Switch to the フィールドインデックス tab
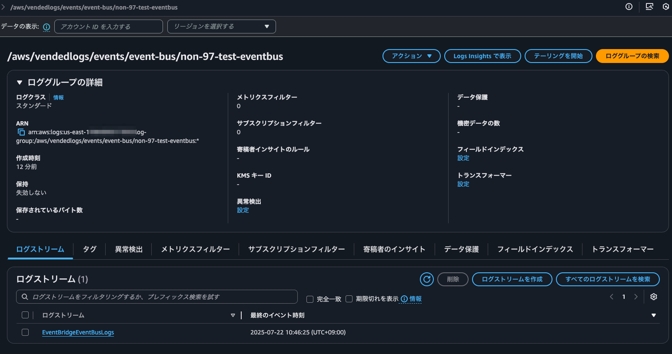This screenshot has height=354, width=672. tap(535, 249)
